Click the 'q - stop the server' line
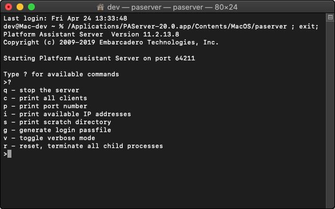This screenshot has width=335, height=209. tap(41, 90)
